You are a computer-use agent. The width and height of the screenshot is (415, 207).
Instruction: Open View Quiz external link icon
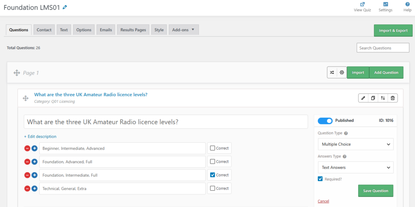[x=362, y=4]
